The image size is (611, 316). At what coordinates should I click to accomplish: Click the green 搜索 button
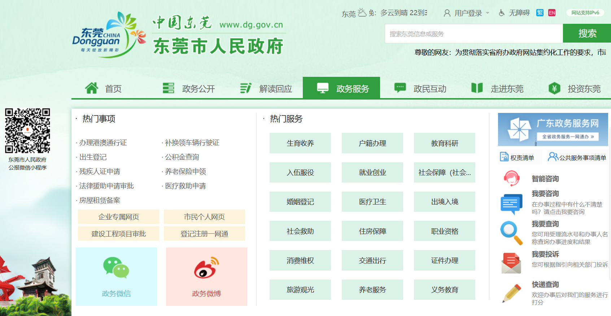pyautogui.click(x=587, y=34)
